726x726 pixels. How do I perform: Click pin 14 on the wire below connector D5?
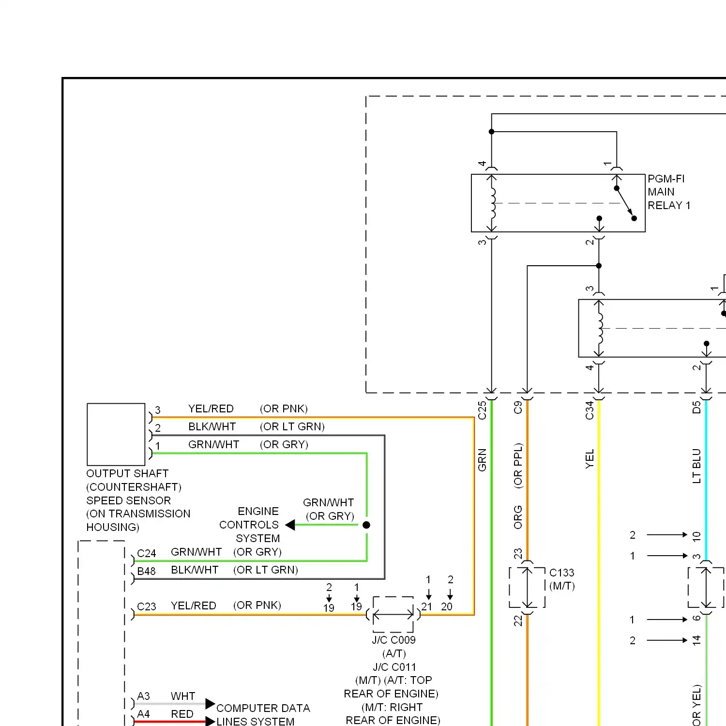pyautogui.click(x=696, y=640)
